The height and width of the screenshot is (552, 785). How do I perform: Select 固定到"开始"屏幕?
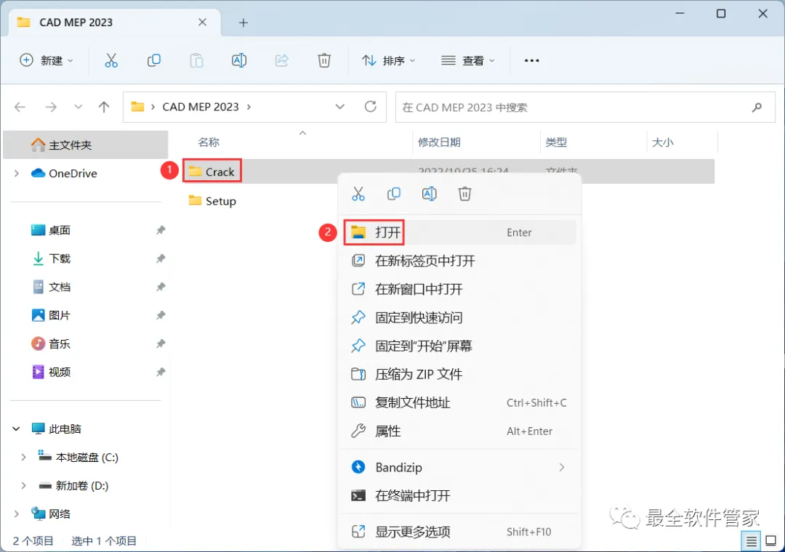(459, 346)
